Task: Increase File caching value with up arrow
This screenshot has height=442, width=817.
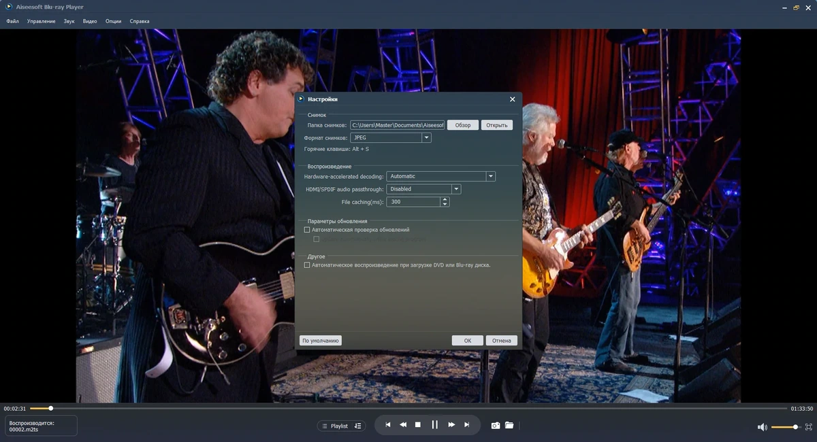Action: click(445, 200)
